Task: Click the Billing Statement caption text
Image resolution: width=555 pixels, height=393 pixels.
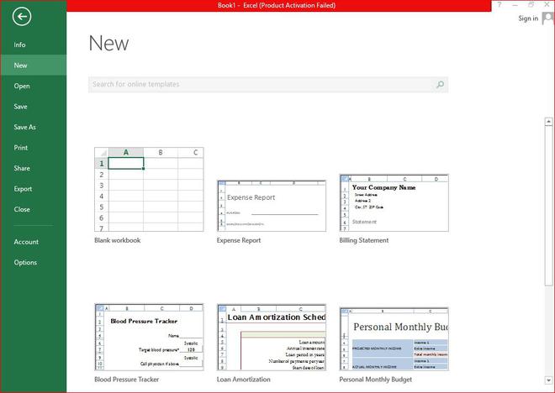Action: click(363, 240)
